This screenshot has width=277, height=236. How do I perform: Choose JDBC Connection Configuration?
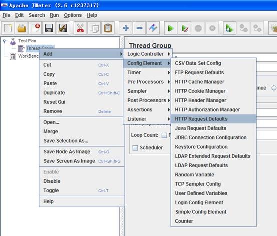[x=214, y=137]
